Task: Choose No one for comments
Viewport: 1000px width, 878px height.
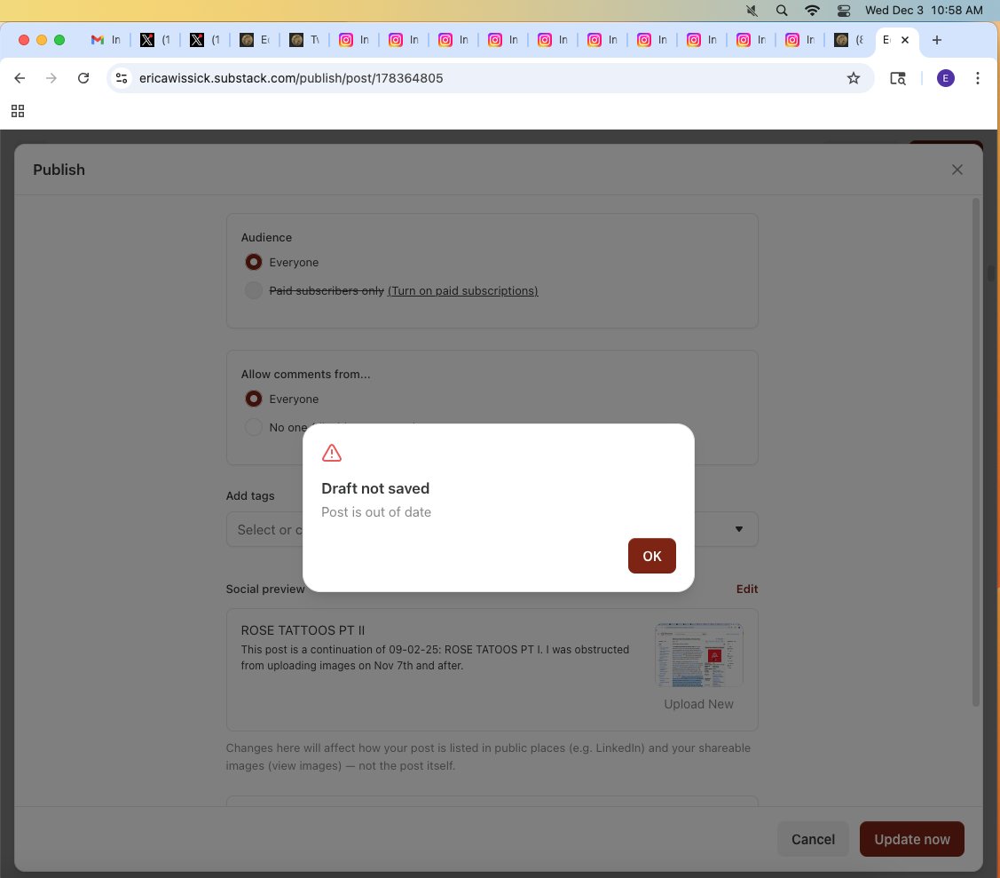Action: click(x=253, y=428)
